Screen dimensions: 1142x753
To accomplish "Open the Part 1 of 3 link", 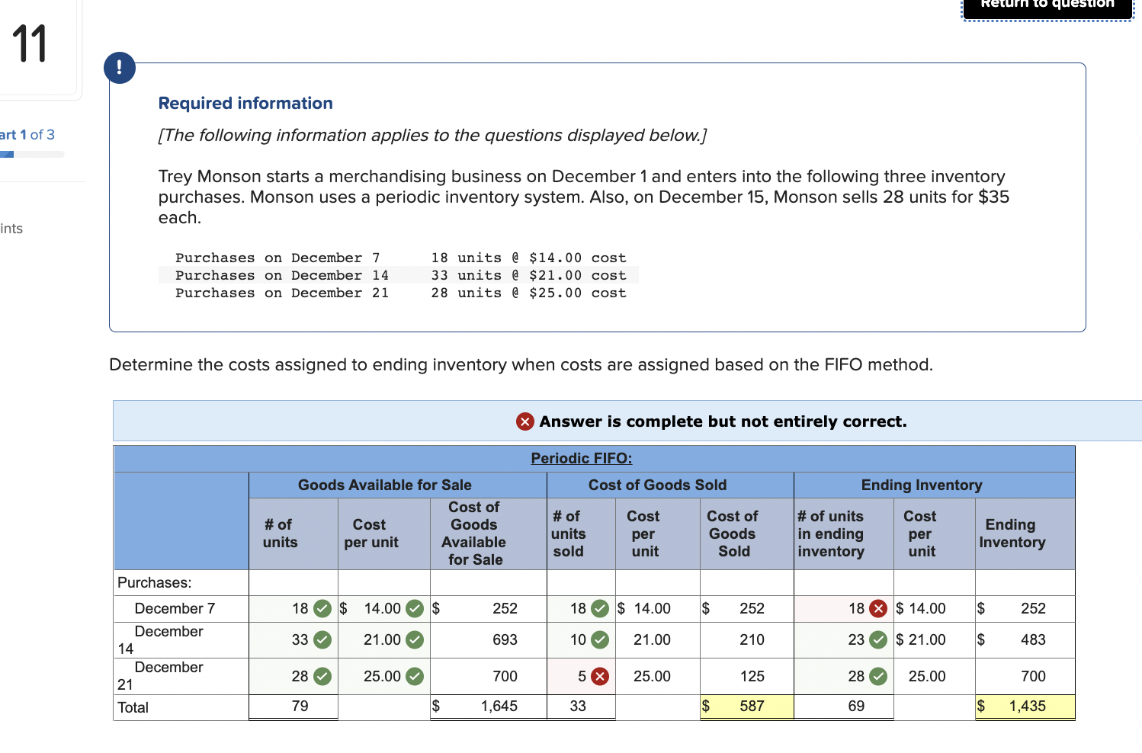I will [27, 135].
